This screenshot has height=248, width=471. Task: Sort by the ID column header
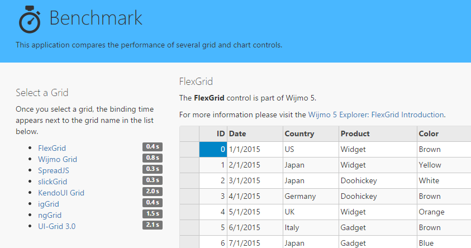coord(213,133)
